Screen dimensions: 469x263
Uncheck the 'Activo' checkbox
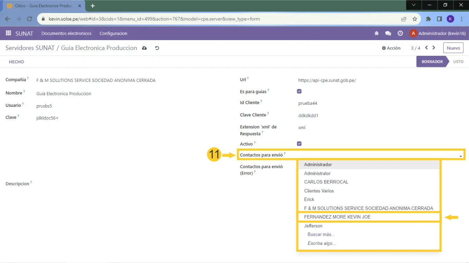tap(299, 144)
